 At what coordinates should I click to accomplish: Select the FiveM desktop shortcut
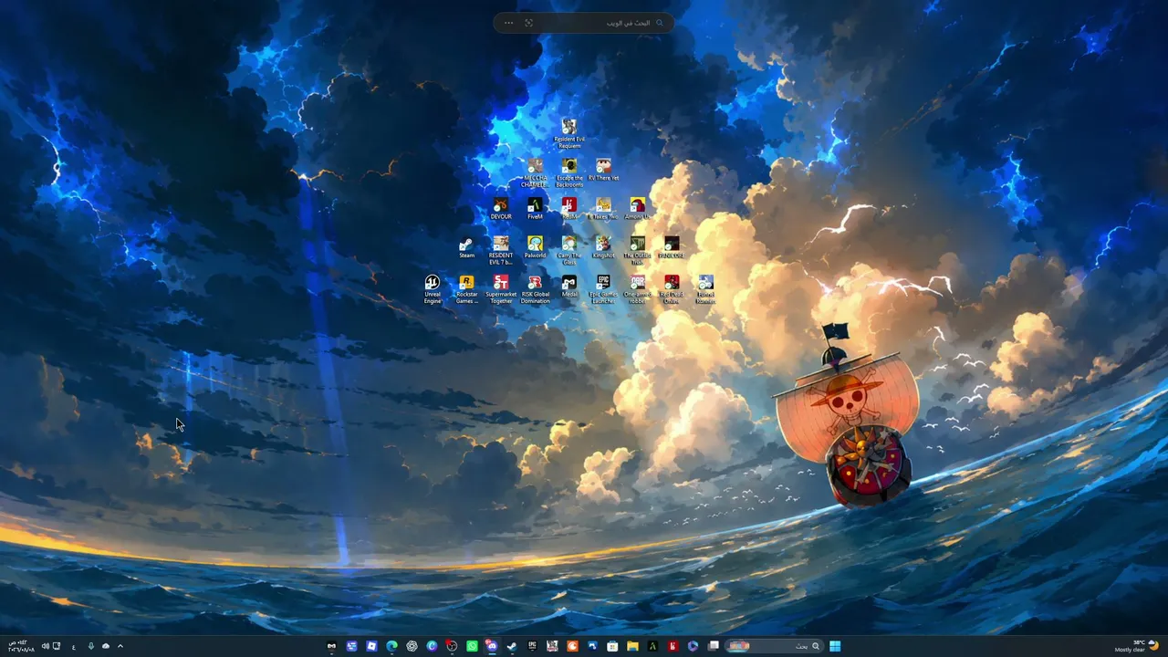coord(535,209)
